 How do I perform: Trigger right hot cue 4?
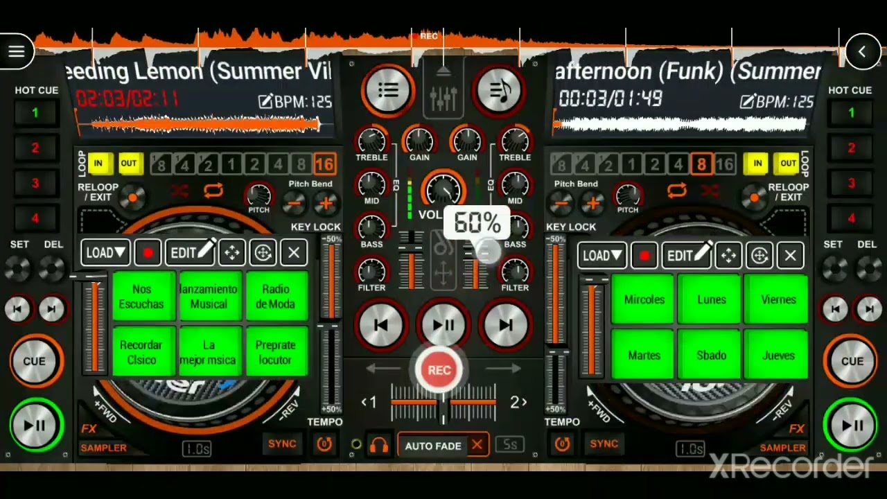point(852,218)
